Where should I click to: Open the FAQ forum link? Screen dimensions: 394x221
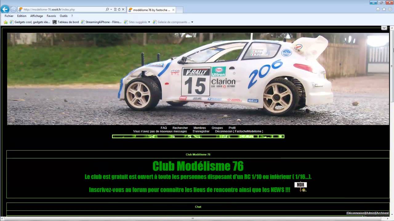pos(164,128)
